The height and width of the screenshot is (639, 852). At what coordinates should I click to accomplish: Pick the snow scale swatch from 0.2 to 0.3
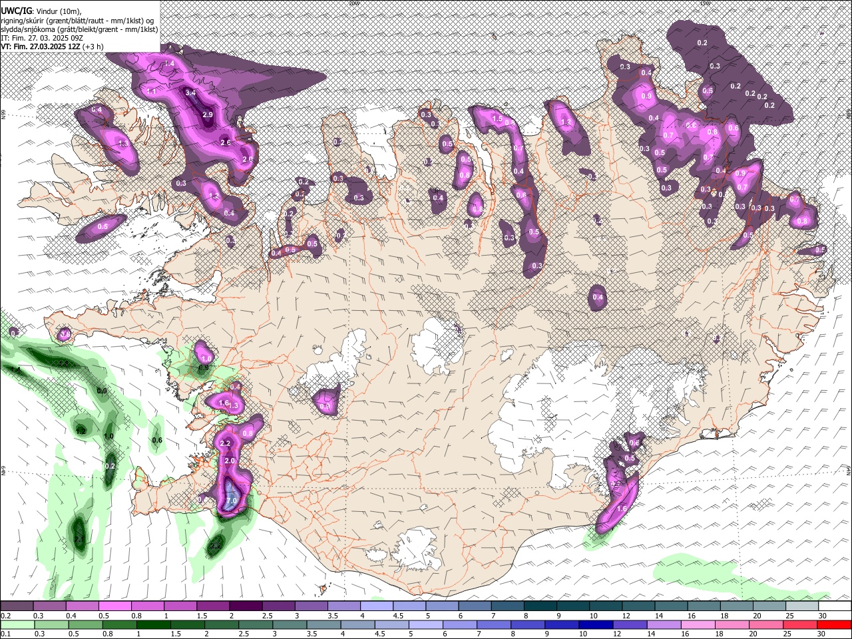pyautogui.click(x=17, y=606)
